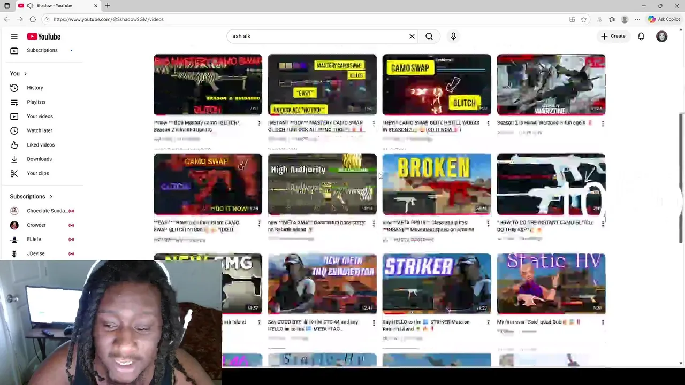Close the $hadow - YouTube tab

point(96,6)
